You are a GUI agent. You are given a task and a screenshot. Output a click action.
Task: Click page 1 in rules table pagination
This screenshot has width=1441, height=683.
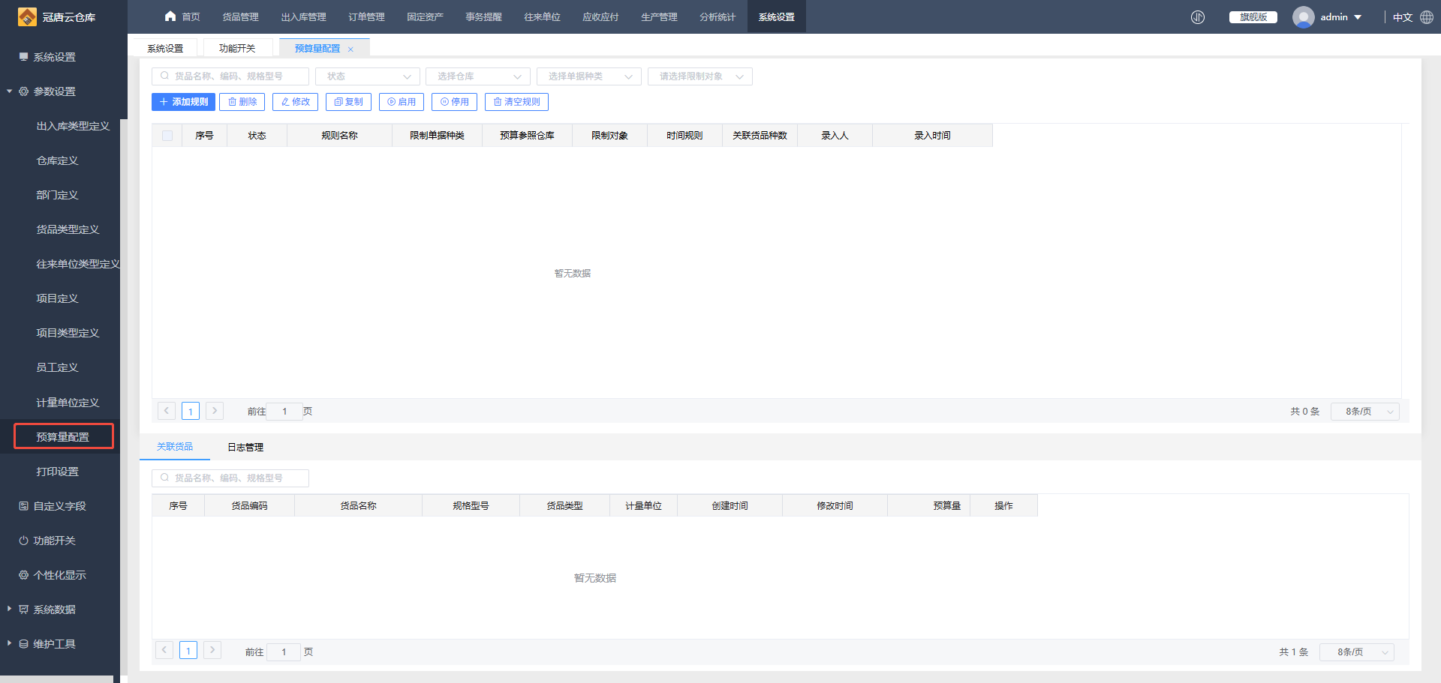191,411
